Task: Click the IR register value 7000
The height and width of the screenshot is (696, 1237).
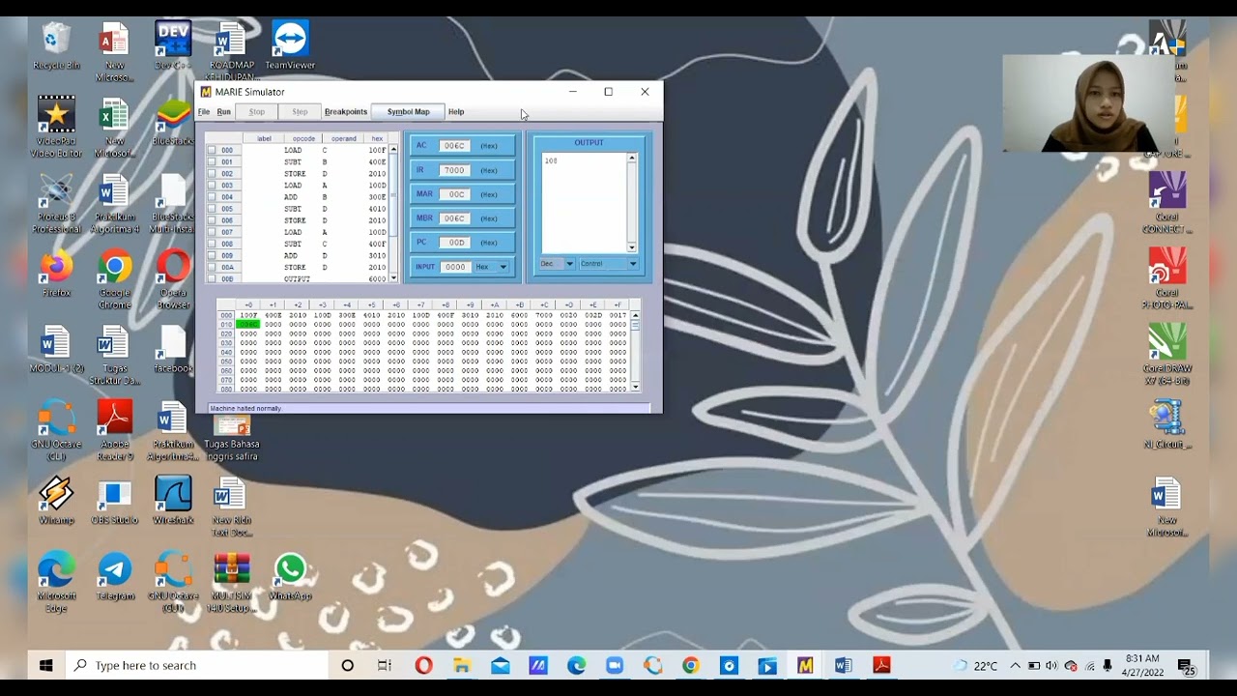Action: pos(454,170)
